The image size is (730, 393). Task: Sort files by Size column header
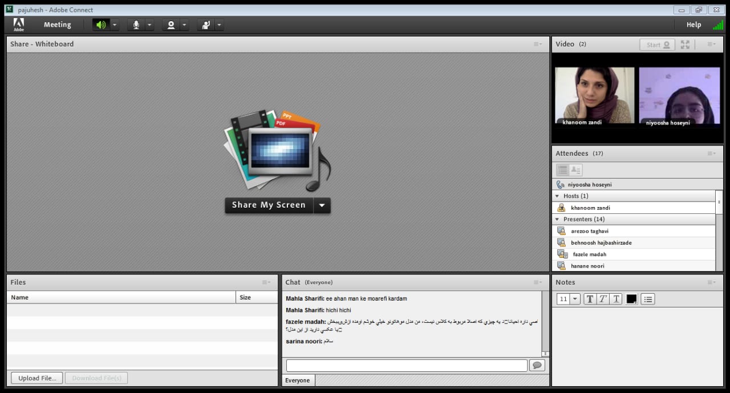point(257,297)
